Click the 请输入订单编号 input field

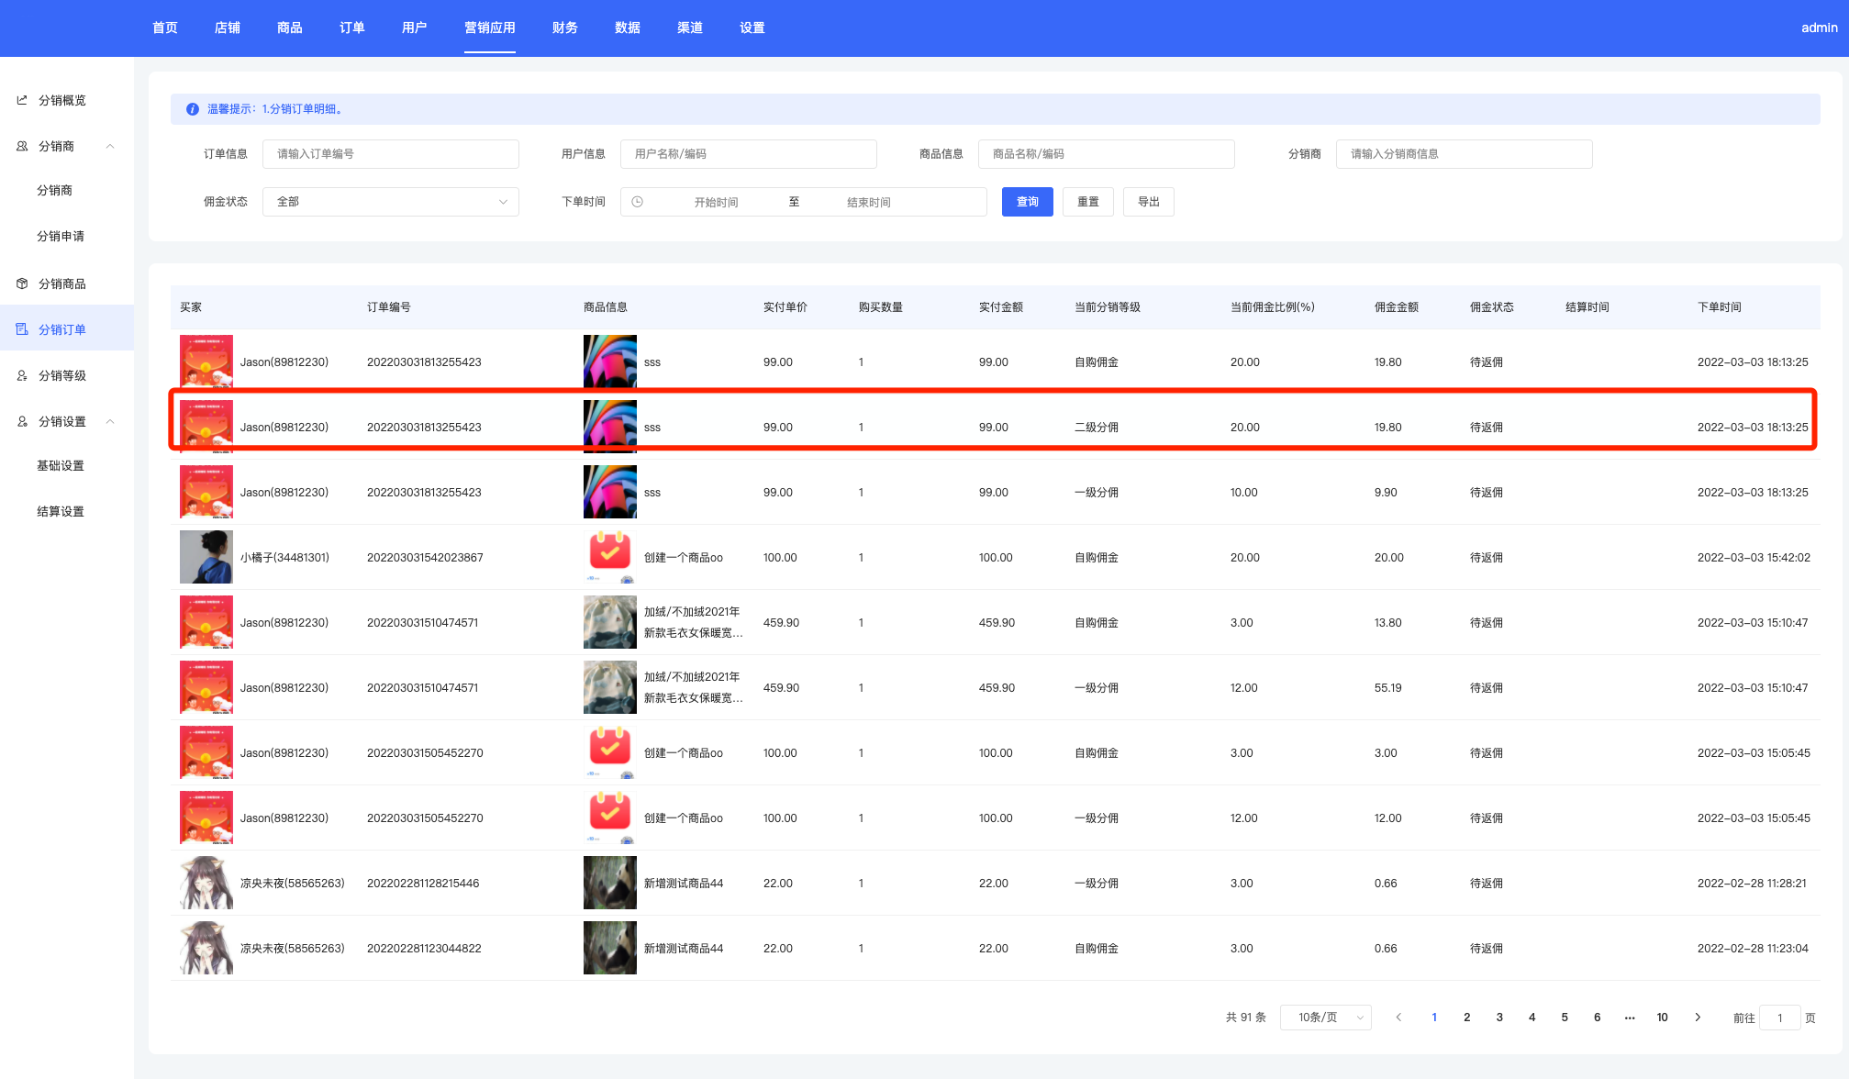[391, 154]
